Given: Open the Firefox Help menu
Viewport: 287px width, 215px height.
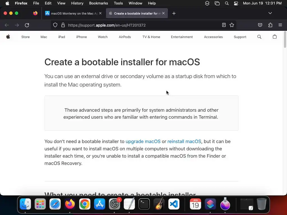Looking at the screenshot, I should pos(152,3).
